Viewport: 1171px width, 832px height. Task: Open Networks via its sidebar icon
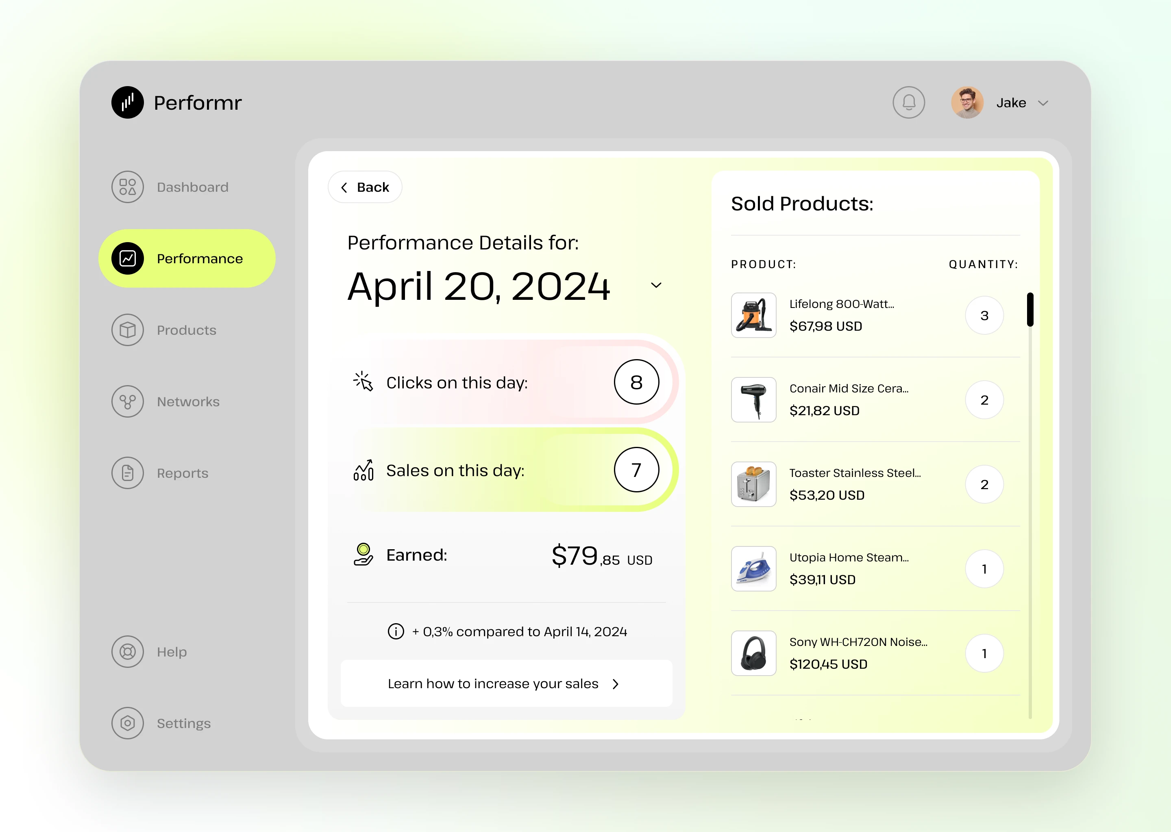[x=128, y=402]
